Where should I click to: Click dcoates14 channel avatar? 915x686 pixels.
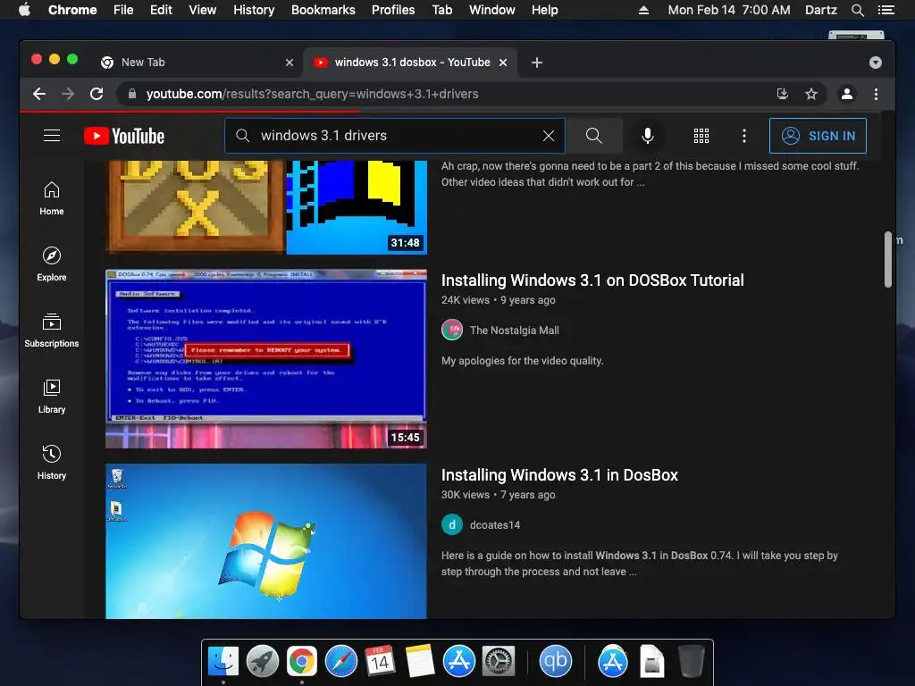click(452, 525)
